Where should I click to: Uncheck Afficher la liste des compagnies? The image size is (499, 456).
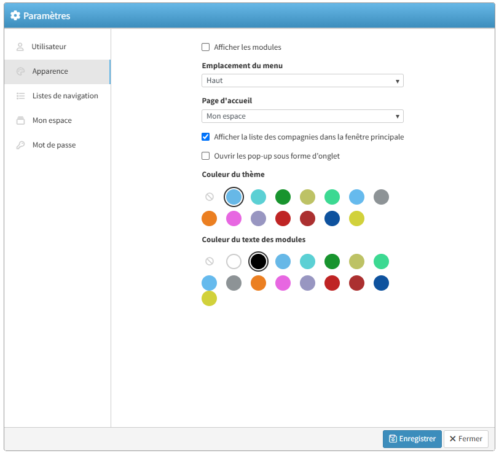tap(206, 137)
